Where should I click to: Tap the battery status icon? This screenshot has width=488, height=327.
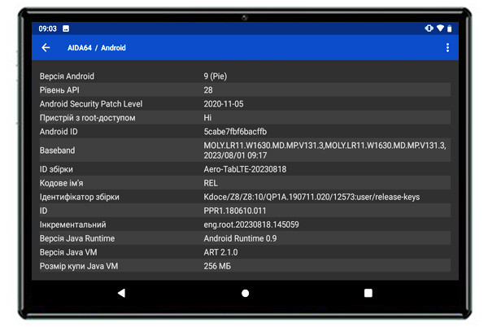pos(449,28)
